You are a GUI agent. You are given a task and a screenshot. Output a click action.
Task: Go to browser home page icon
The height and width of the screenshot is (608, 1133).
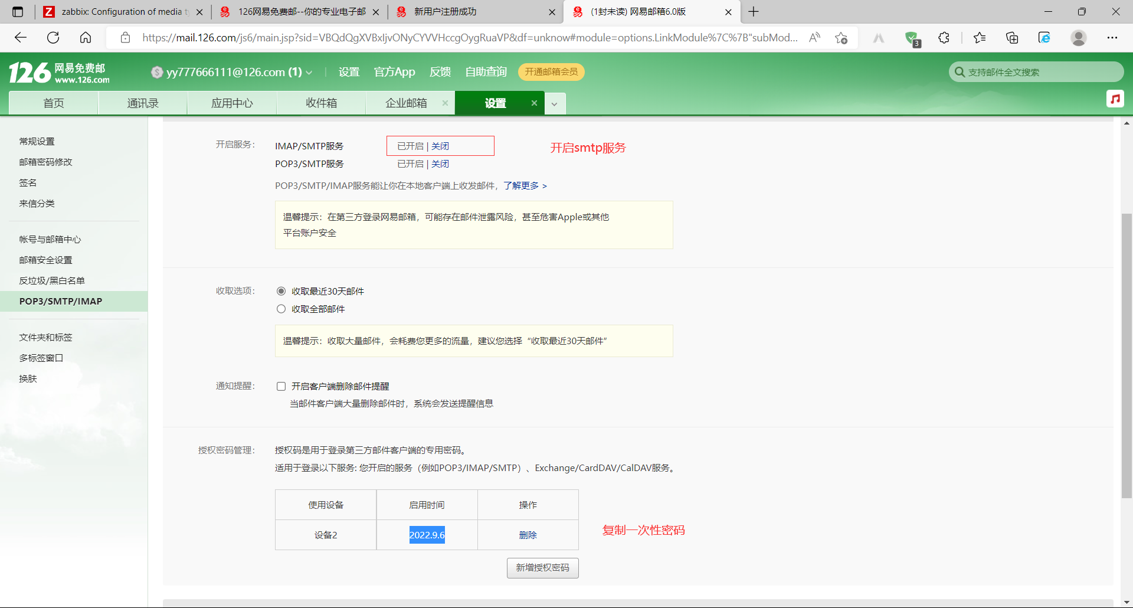tap(86, 38)
